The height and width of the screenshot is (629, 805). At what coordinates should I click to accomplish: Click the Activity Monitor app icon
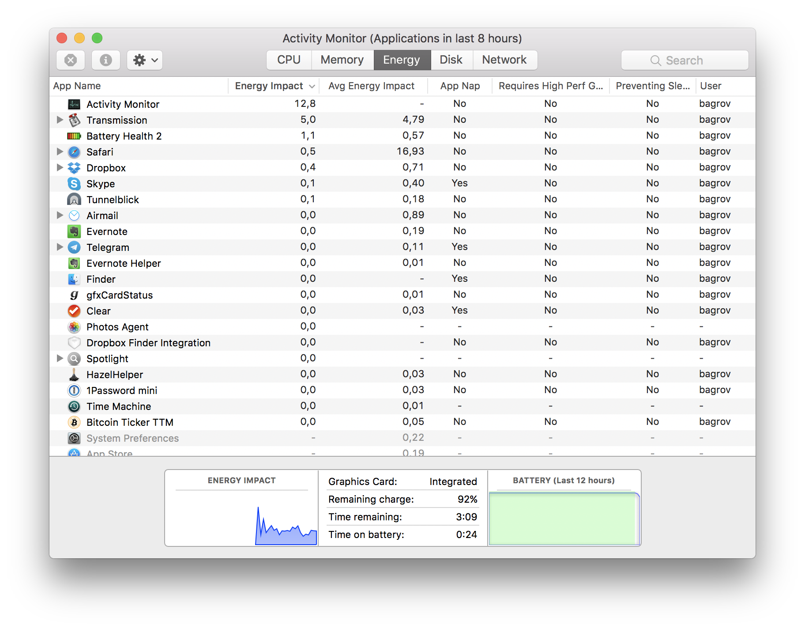[x=74, y=104]
